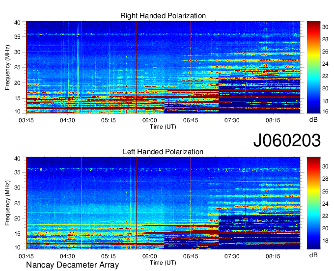Viewport: 334px width, 271px height.
Task: Click the 40 MHz tick of Right Handed plot
Action: click(17, 23)
